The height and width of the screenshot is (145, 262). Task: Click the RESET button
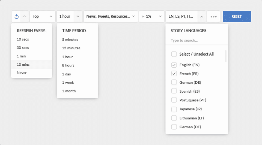(x=237, y=17)
